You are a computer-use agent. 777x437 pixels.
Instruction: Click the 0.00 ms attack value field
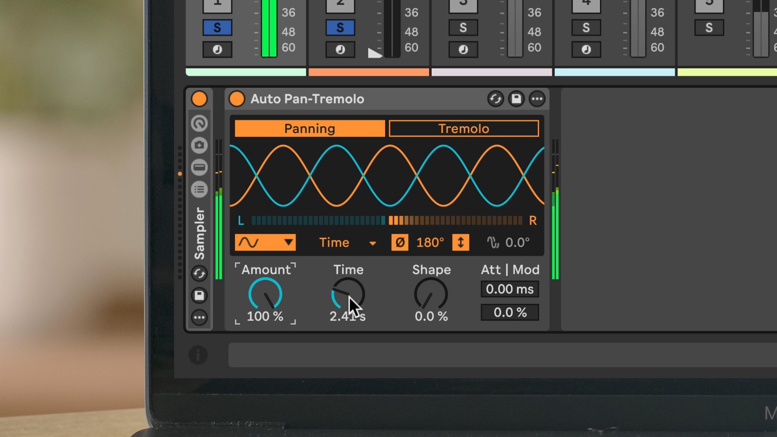(510, 289)
